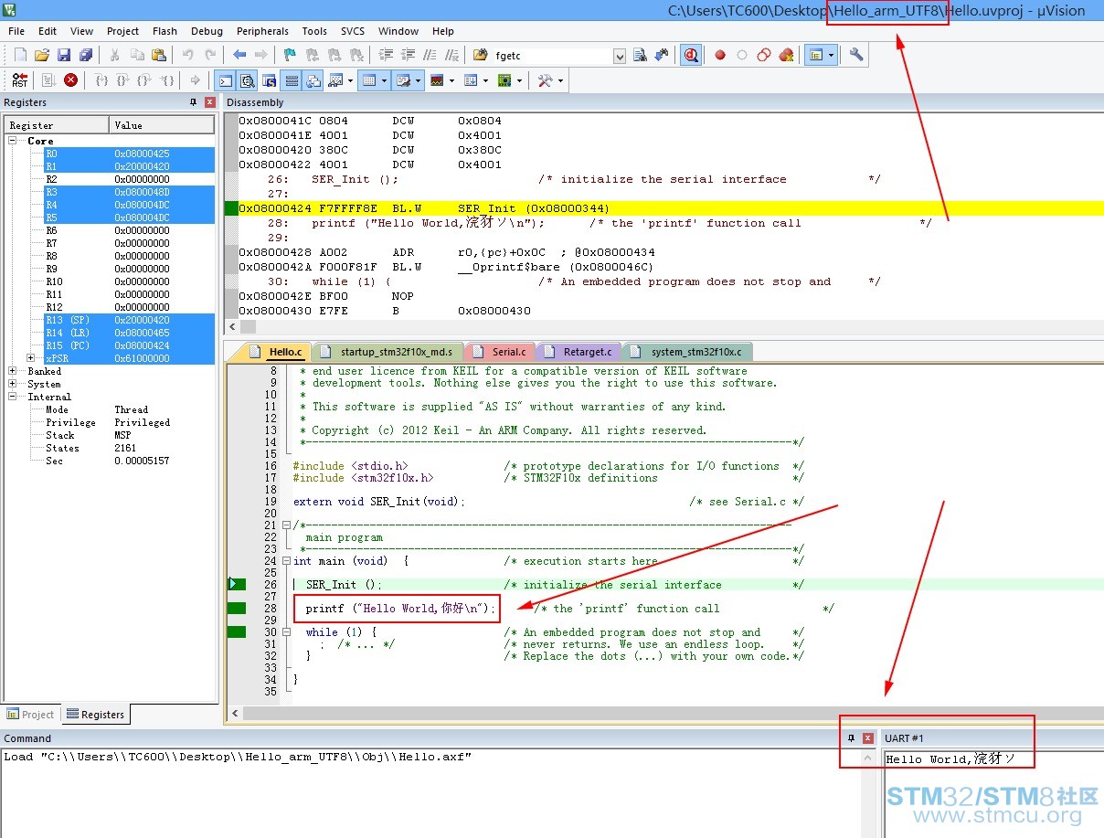Pin the Command panel
The height and width of the screenshot is (838, 1104).
point(851,738)
